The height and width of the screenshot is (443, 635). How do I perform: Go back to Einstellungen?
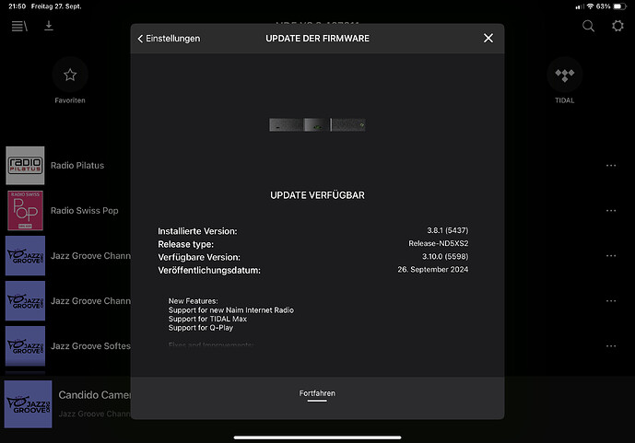click(169, 39)
